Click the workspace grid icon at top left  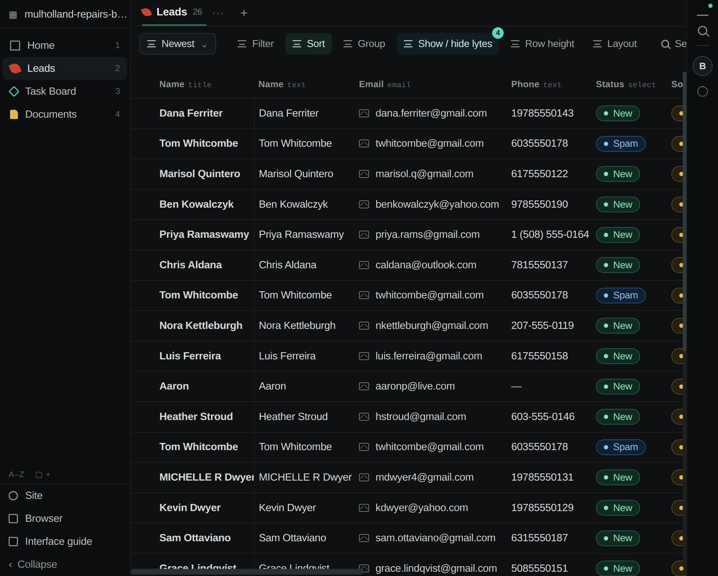click(x=13, y=15)
